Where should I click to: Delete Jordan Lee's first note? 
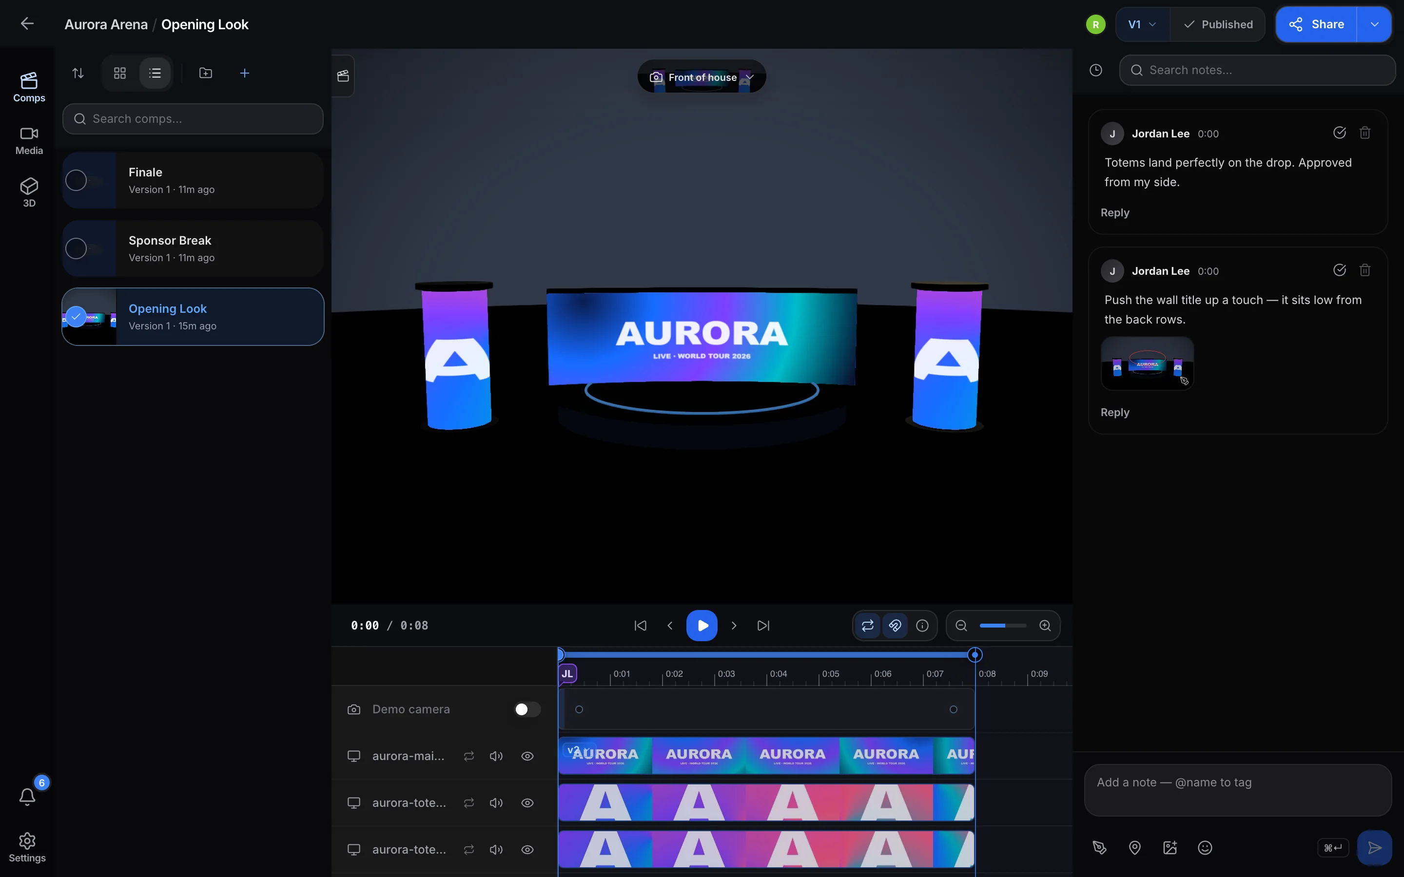[x=1365, y=133]
